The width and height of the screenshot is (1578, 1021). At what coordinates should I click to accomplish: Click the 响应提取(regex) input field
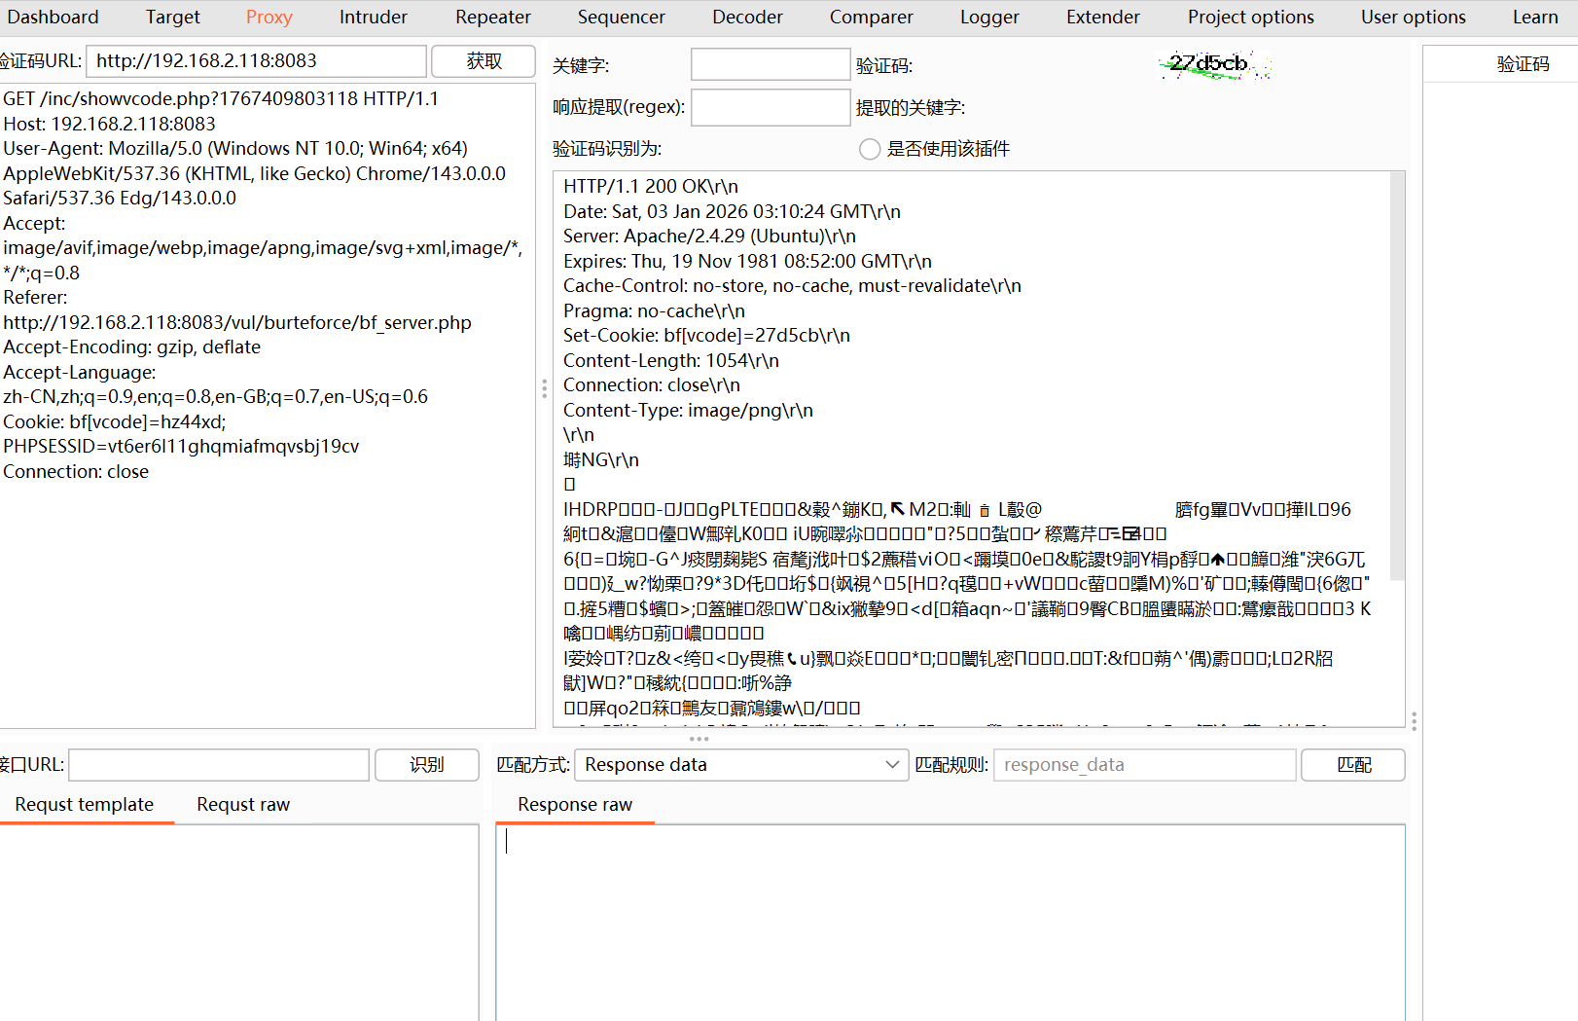770,107
